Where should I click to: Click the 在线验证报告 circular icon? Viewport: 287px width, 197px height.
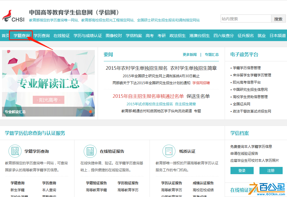(x=90, y=151)
